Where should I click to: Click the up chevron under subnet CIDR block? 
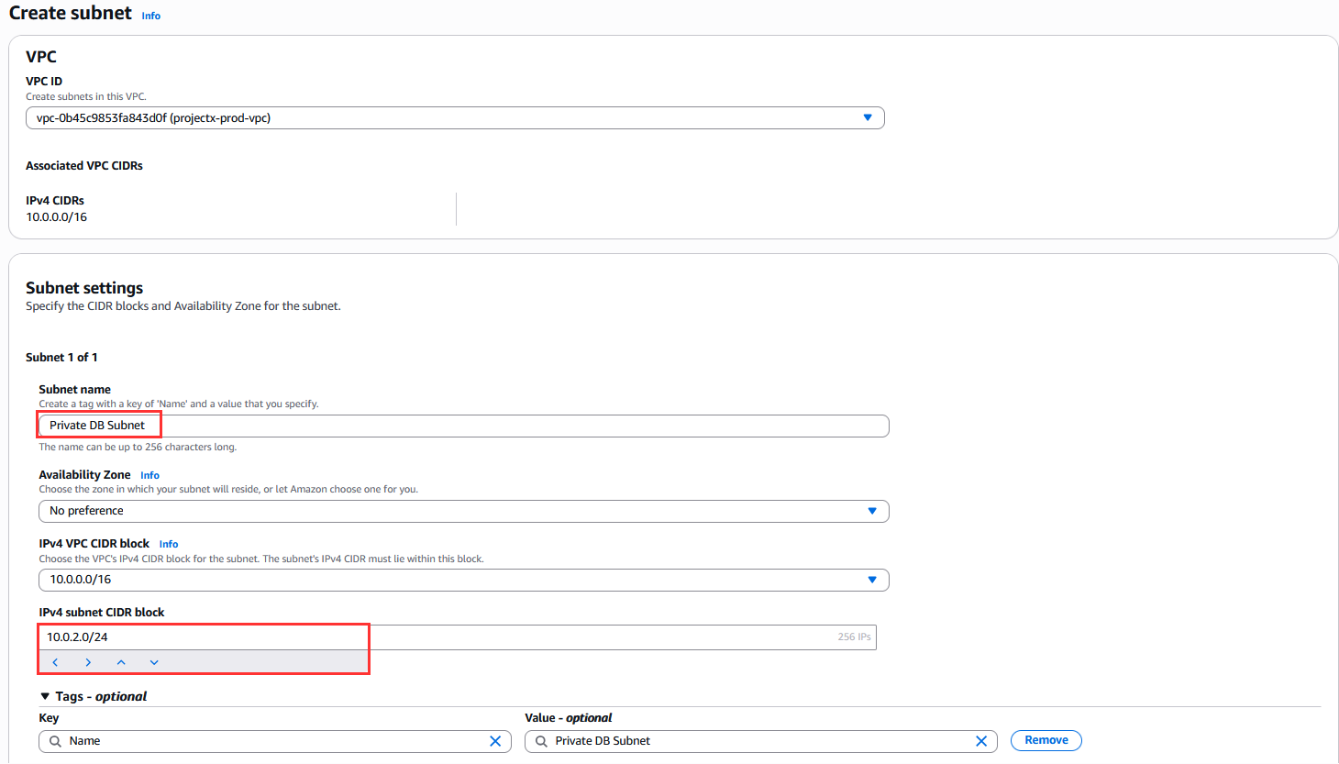pos(121,662)
